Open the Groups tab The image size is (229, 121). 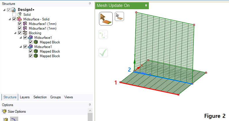[55, 97]
